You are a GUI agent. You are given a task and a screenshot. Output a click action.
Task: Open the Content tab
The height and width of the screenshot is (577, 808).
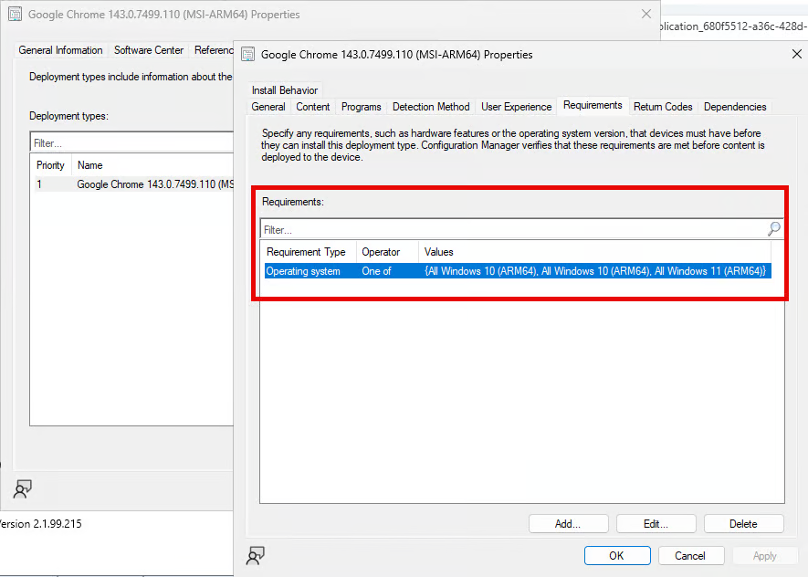[312, 106]
